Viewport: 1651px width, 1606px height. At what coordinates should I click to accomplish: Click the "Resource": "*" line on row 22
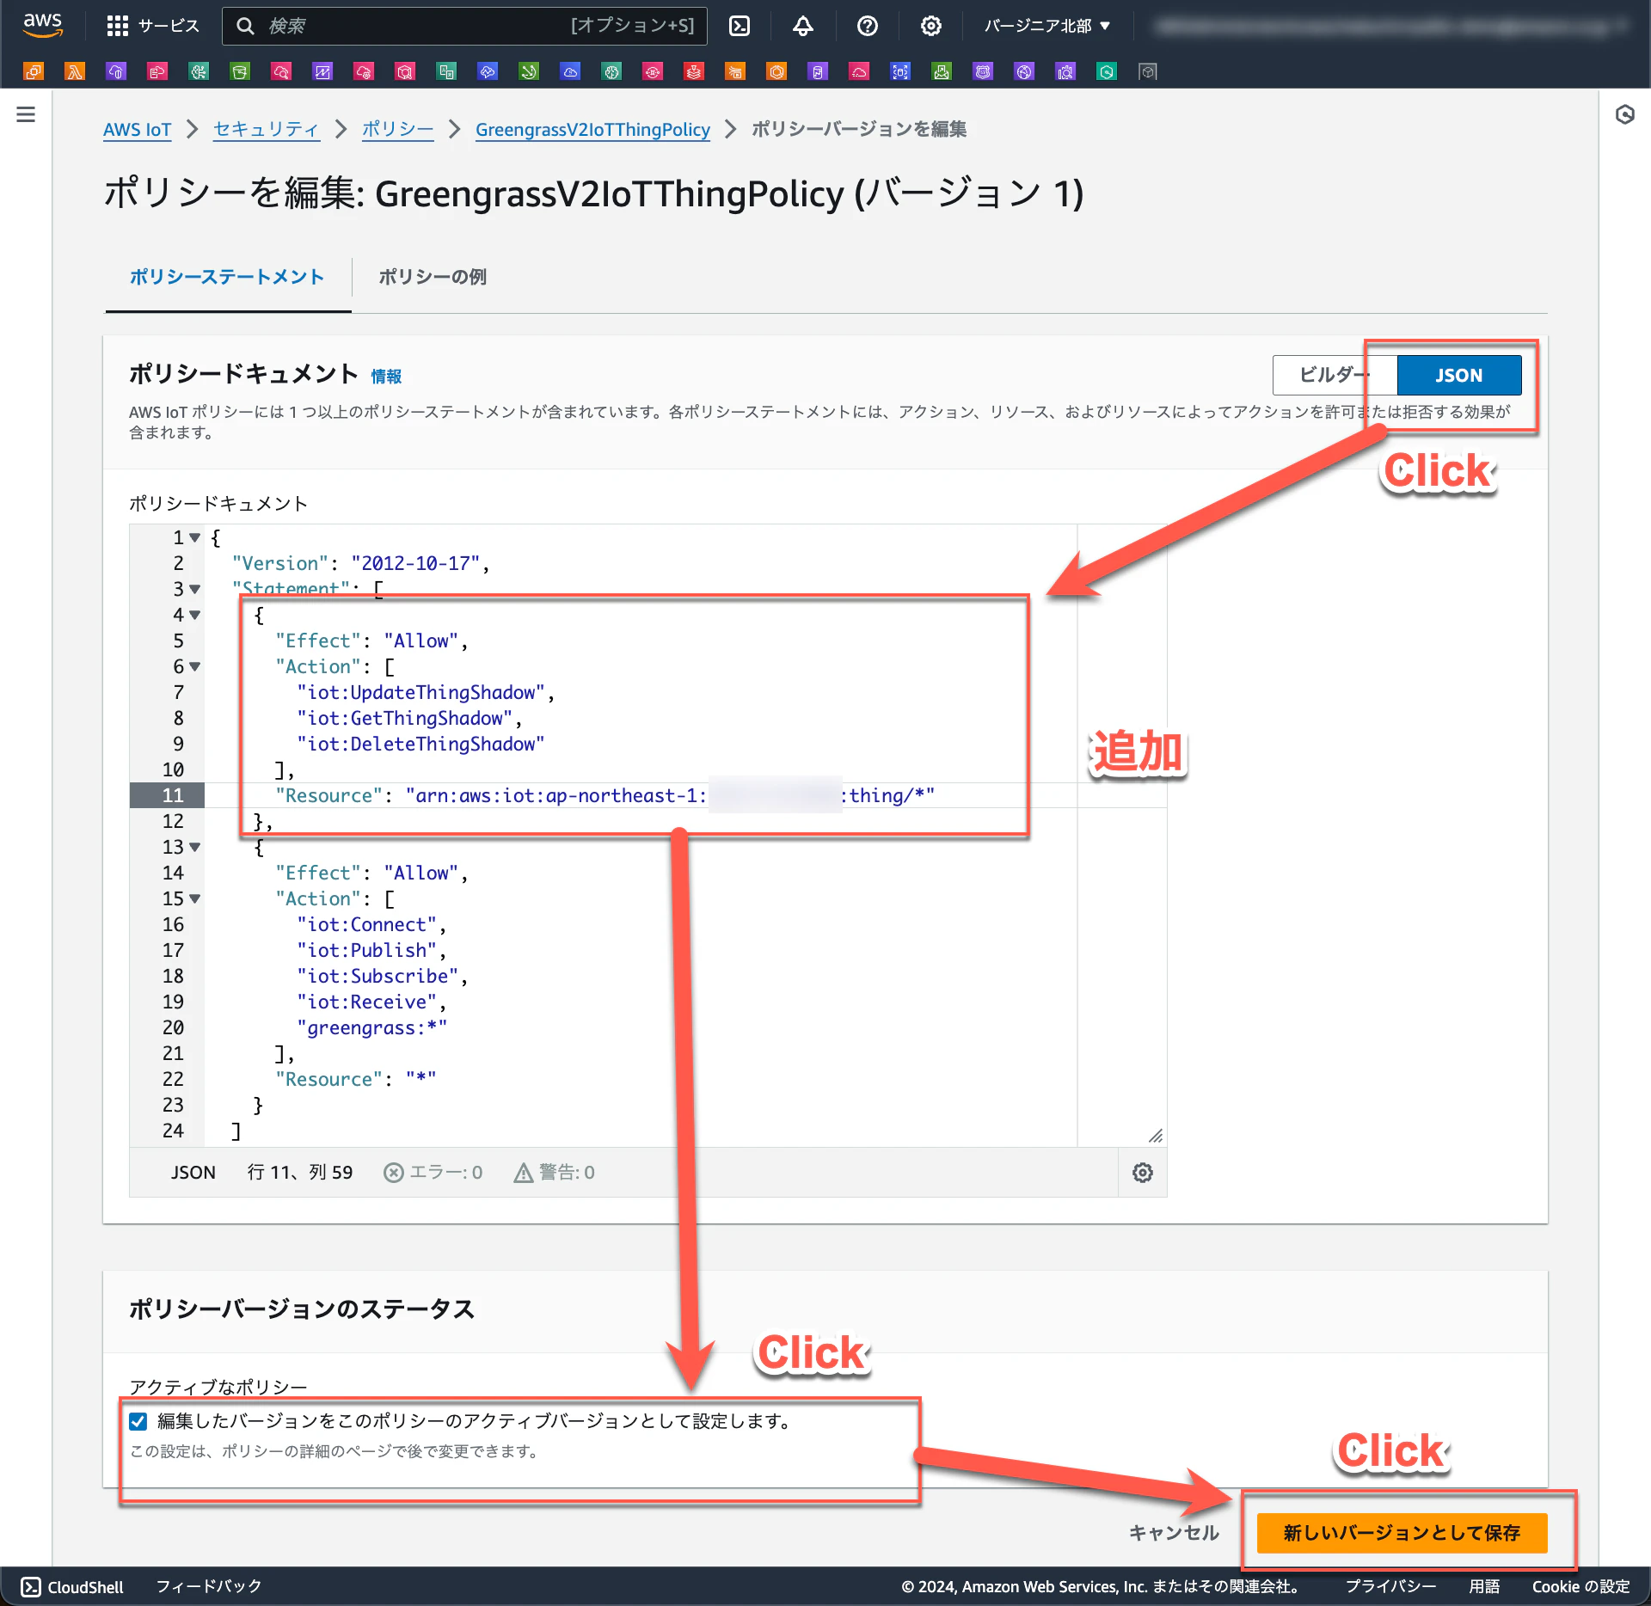[x=356, y=1080]
